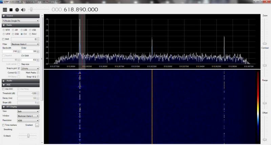This screenshot has width=271, height=145.
Task: Select the WFM mode radio button
Action: [x=4, y=34]
